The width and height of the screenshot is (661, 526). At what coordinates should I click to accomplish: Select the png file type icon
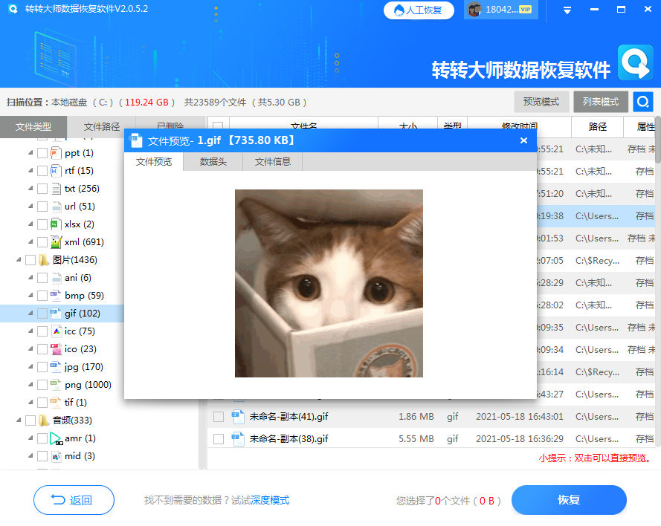[x=54, y=384]
